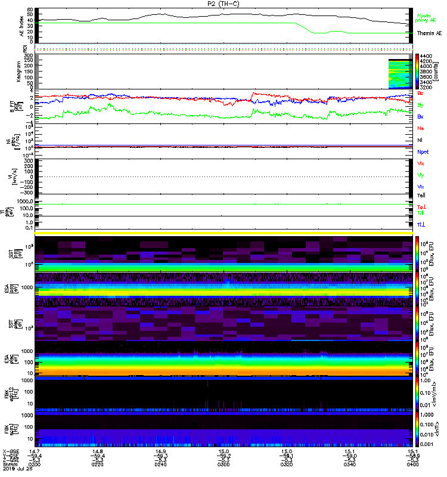
Task: Click the FBK mV/m color bar
Action: click(x=417, y=394)
